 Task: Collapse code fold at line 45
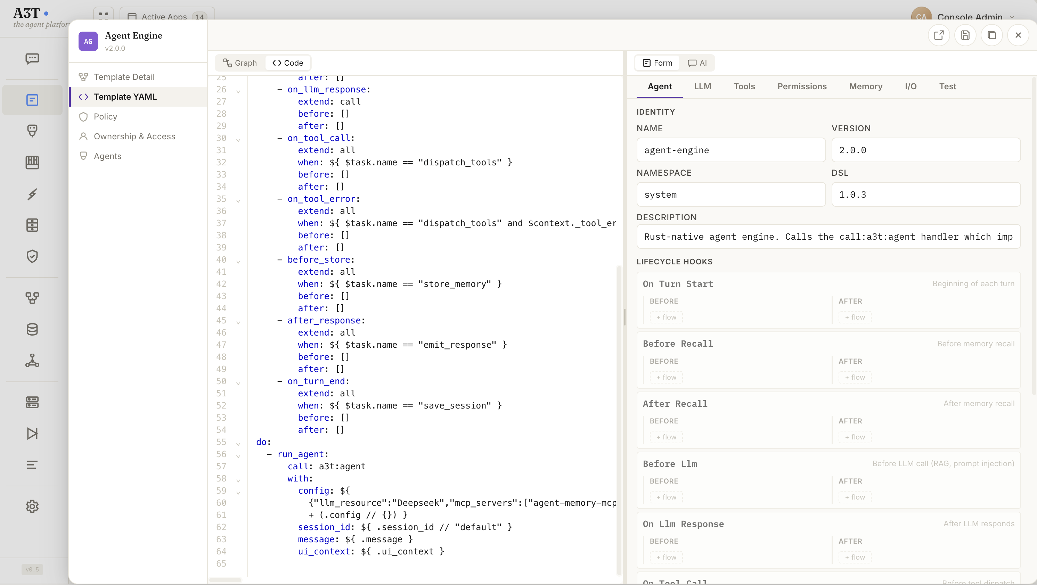238,322
